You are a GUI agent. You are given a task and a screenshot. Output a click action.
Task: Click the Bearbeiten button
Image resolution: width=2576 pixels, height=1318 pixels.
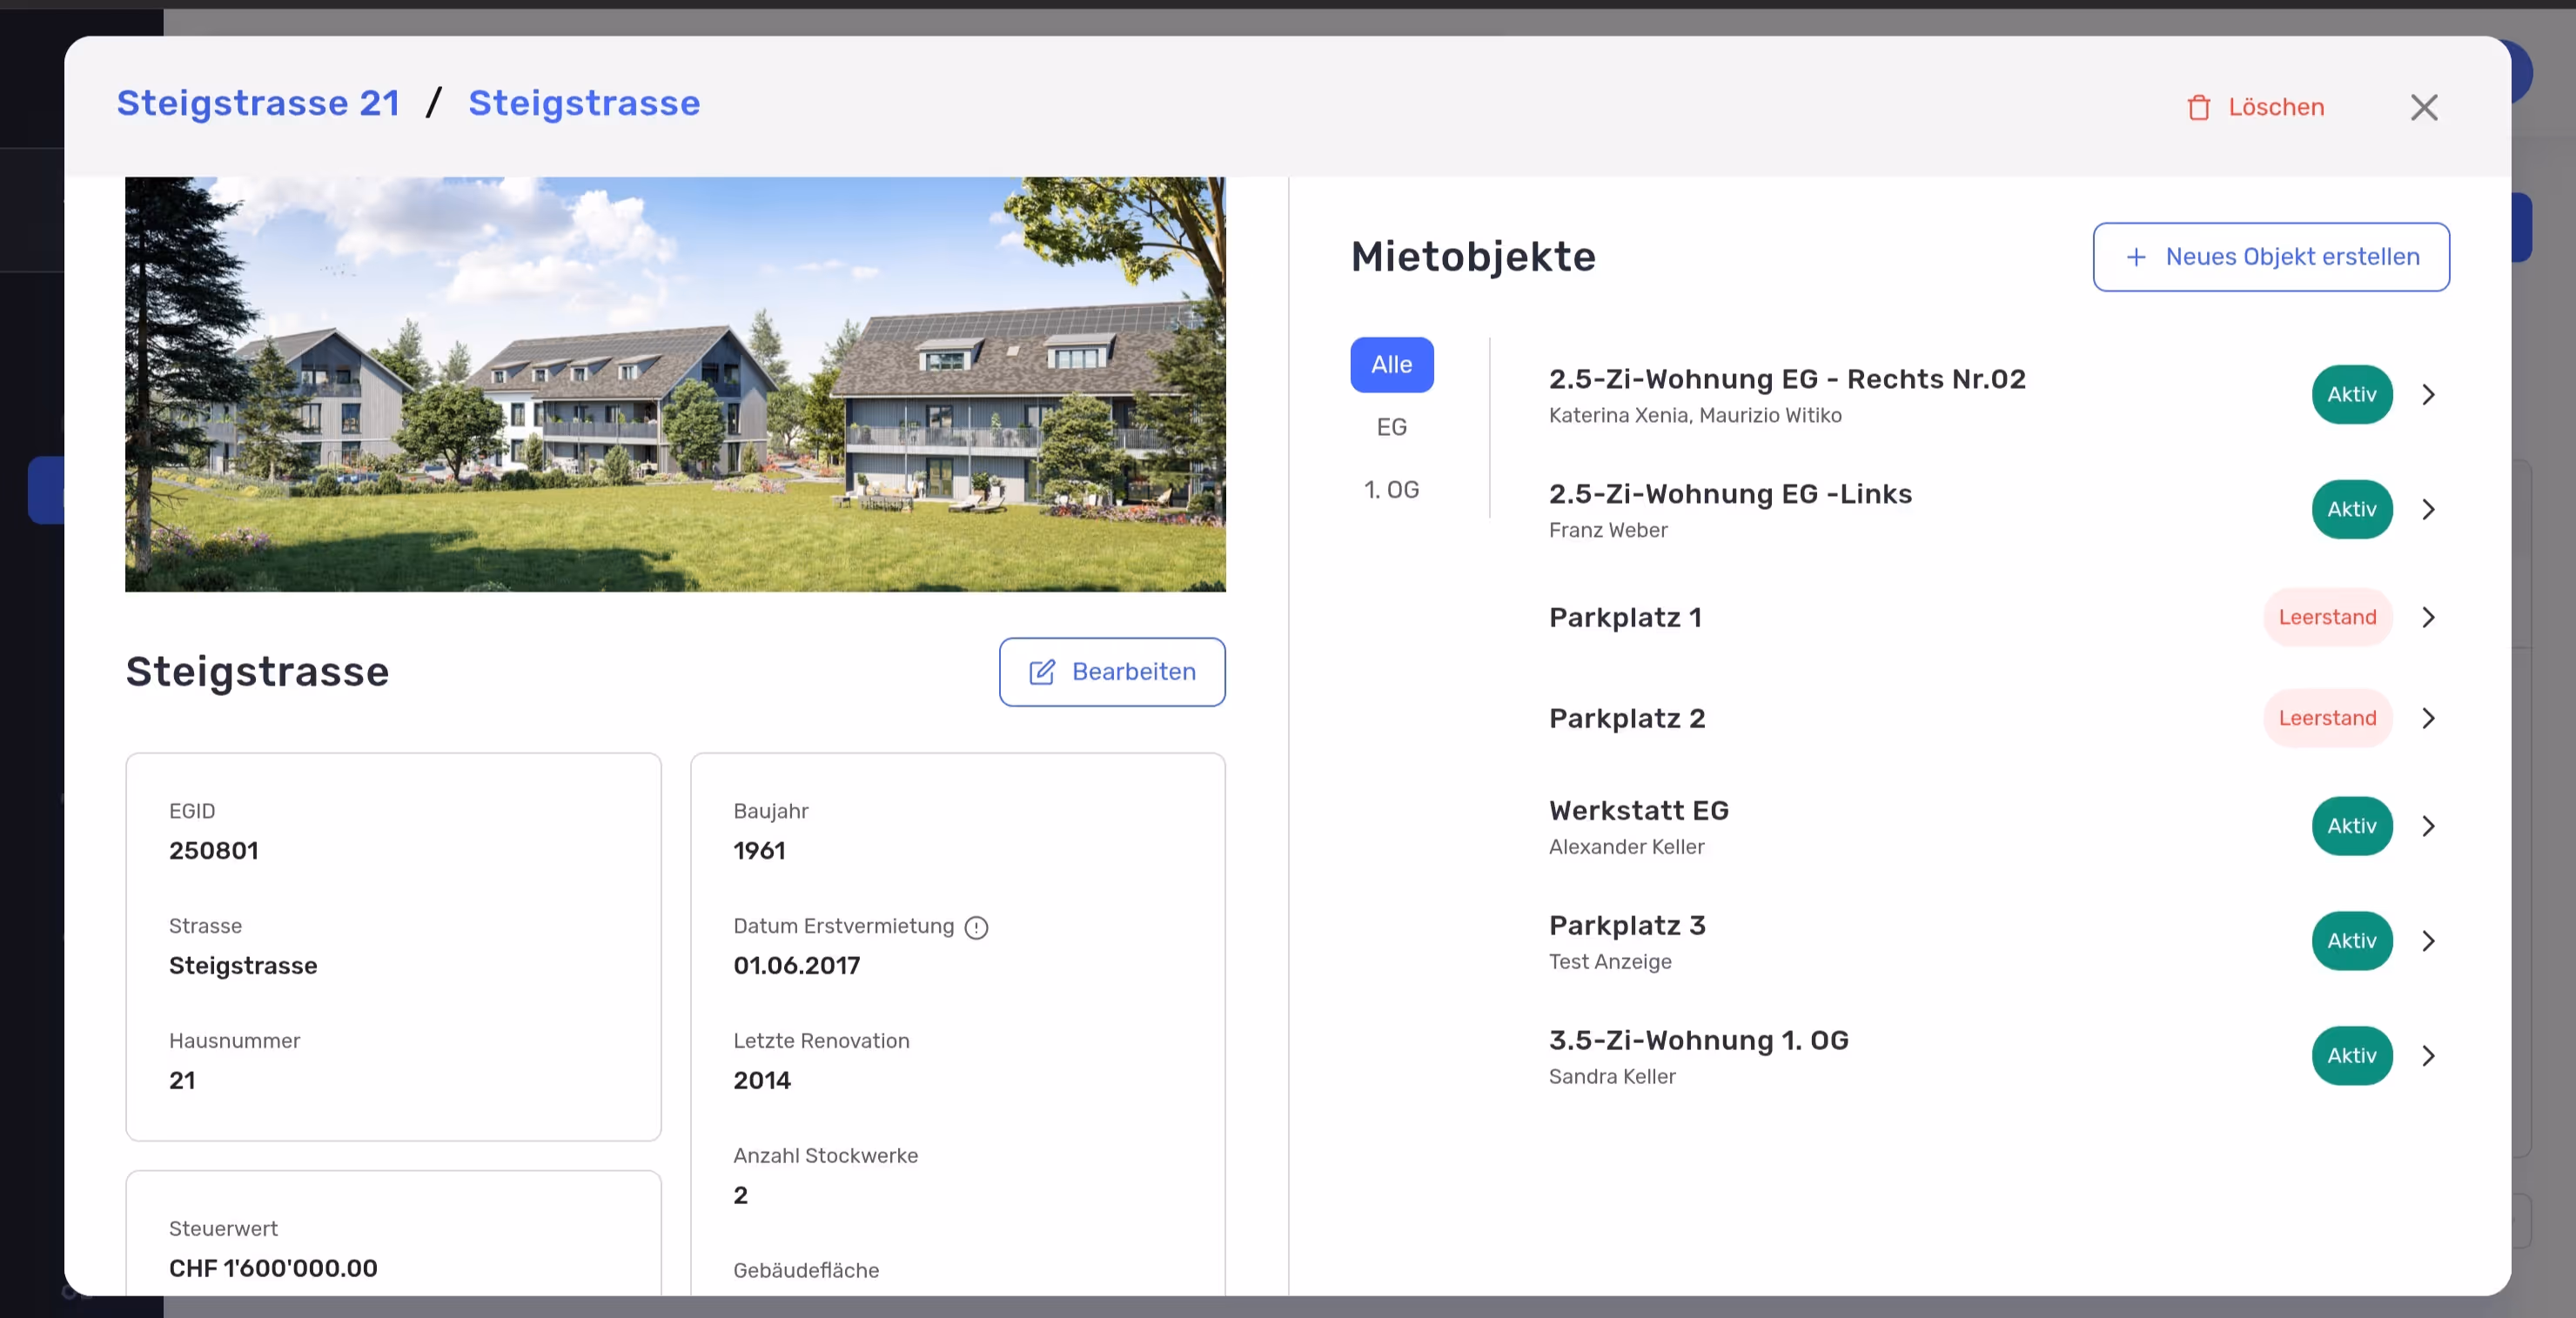1112,672
